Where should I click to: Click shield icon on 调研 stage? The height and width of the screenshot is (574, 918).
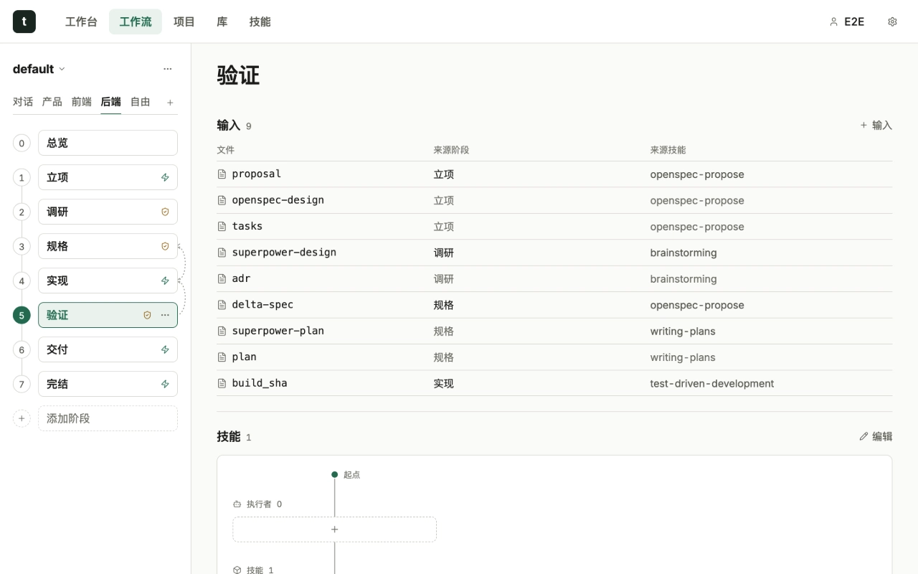click(x=165, y=212)
